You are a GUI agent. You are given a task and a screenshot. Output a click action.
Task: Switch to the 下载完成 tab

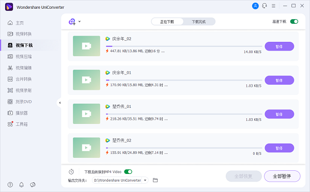[x=199, y=22]
